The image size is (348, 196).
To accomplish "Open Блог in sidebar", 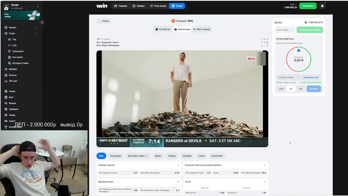I will pos(11,97).
